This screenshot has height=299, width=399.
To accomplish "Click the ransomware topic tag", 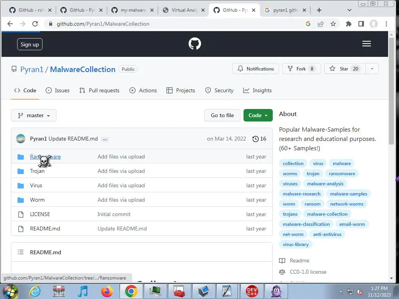I will (x=342, y=173).
